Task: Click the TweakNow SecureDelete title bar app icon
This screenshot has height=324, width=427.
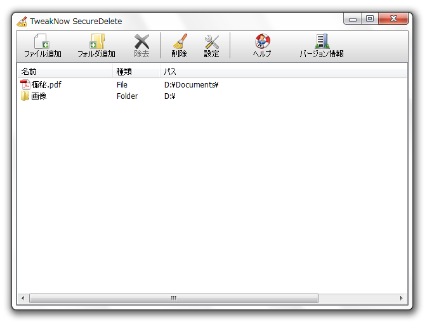Action: click(22, 21)
